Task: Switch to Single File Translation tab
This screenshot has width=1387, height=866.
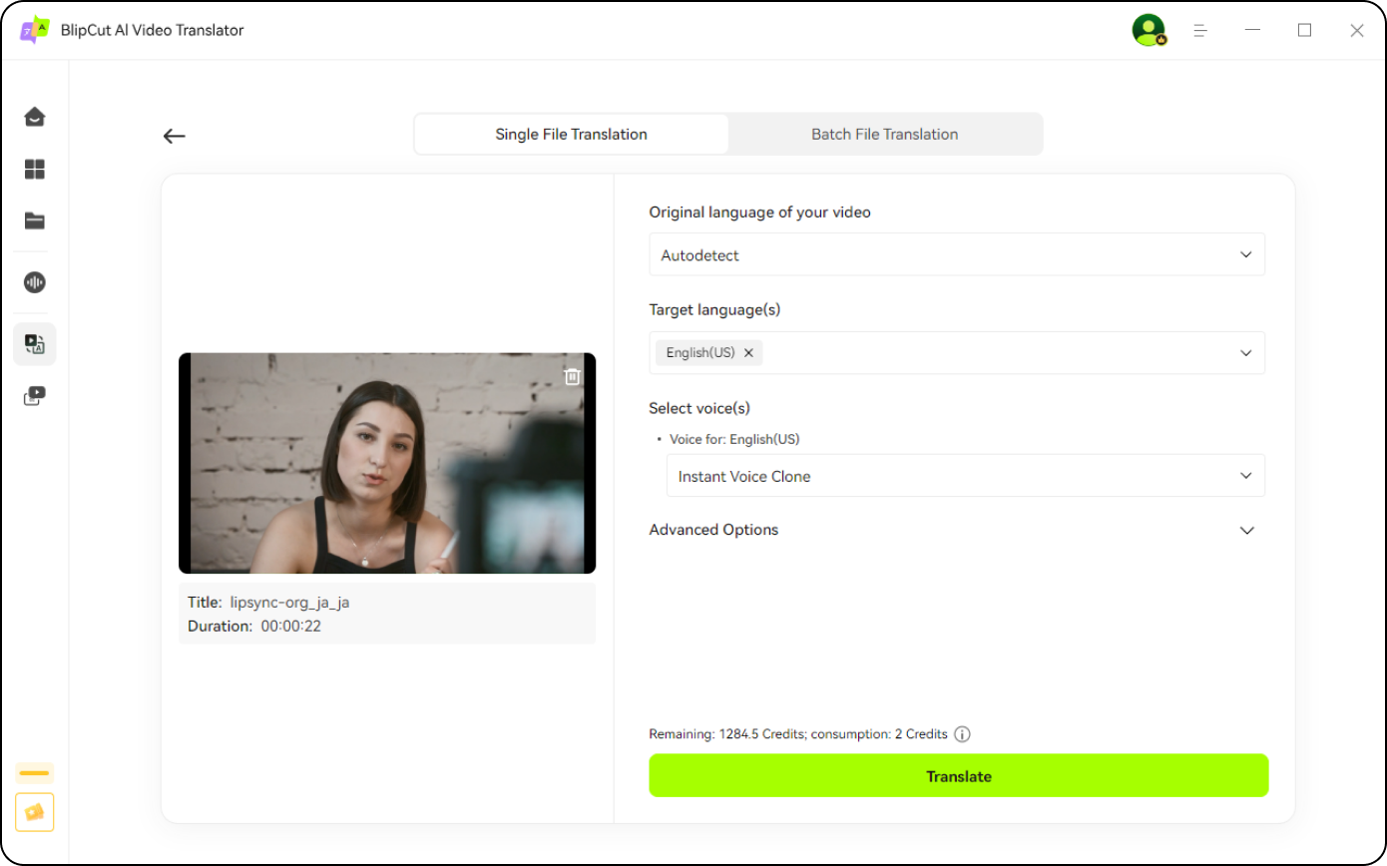Action: coord(571,135)
